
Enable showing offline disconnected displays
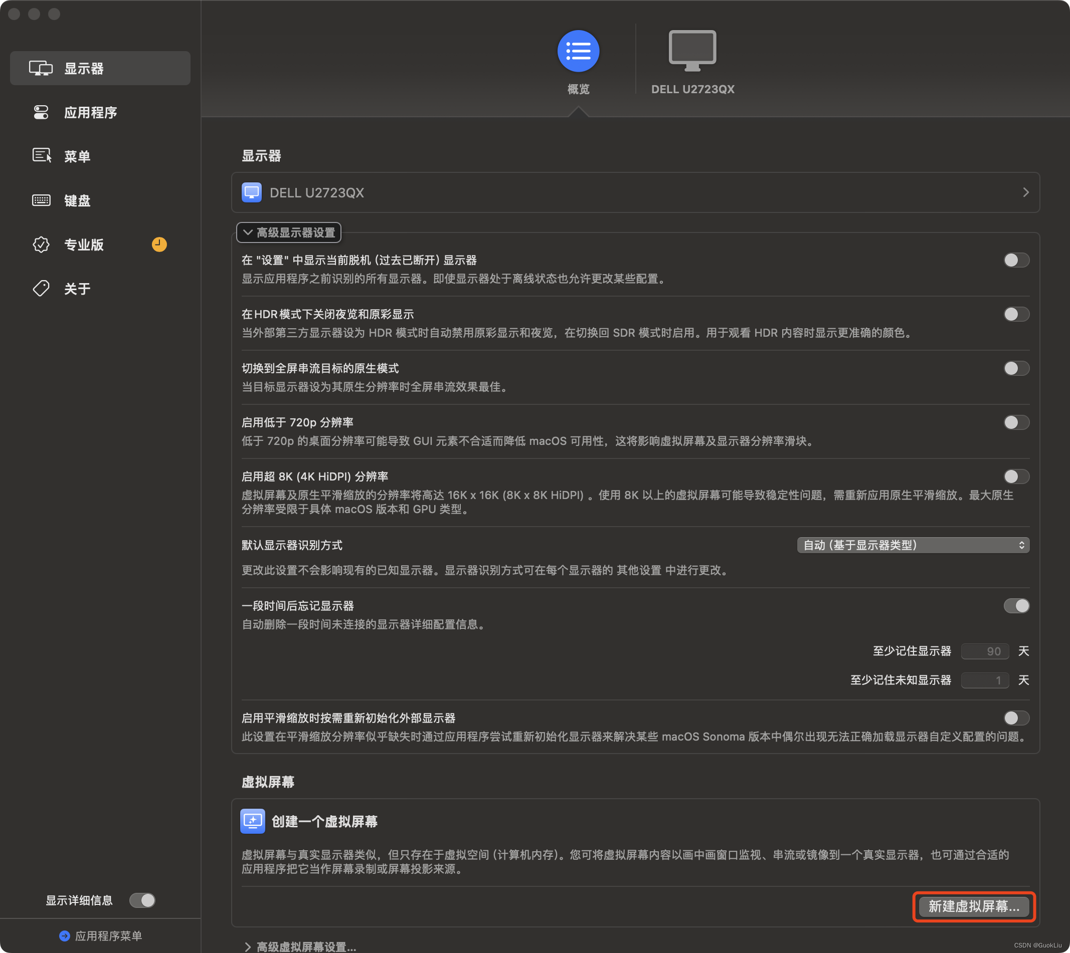tap(1015, 260)
